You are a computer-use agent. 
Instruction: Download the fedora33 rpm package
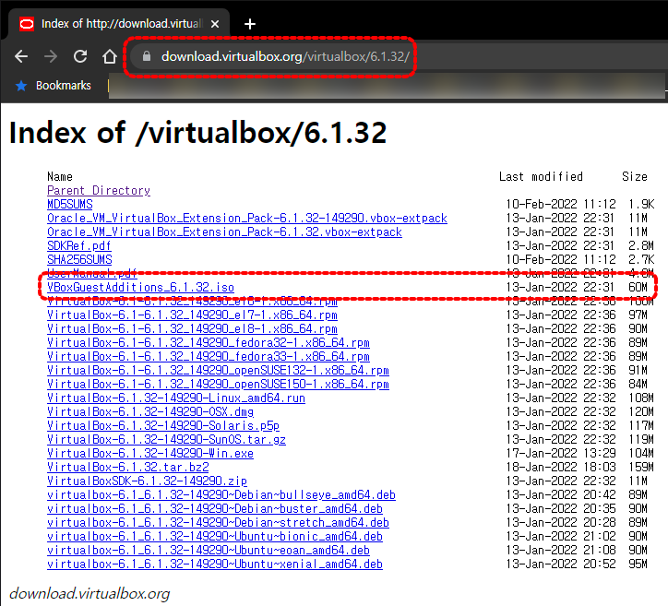click(x=209, y=356)
